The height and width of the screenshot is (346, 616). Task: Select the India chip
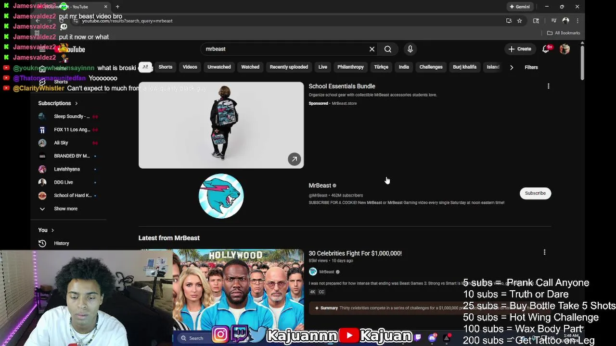point(404,67)
